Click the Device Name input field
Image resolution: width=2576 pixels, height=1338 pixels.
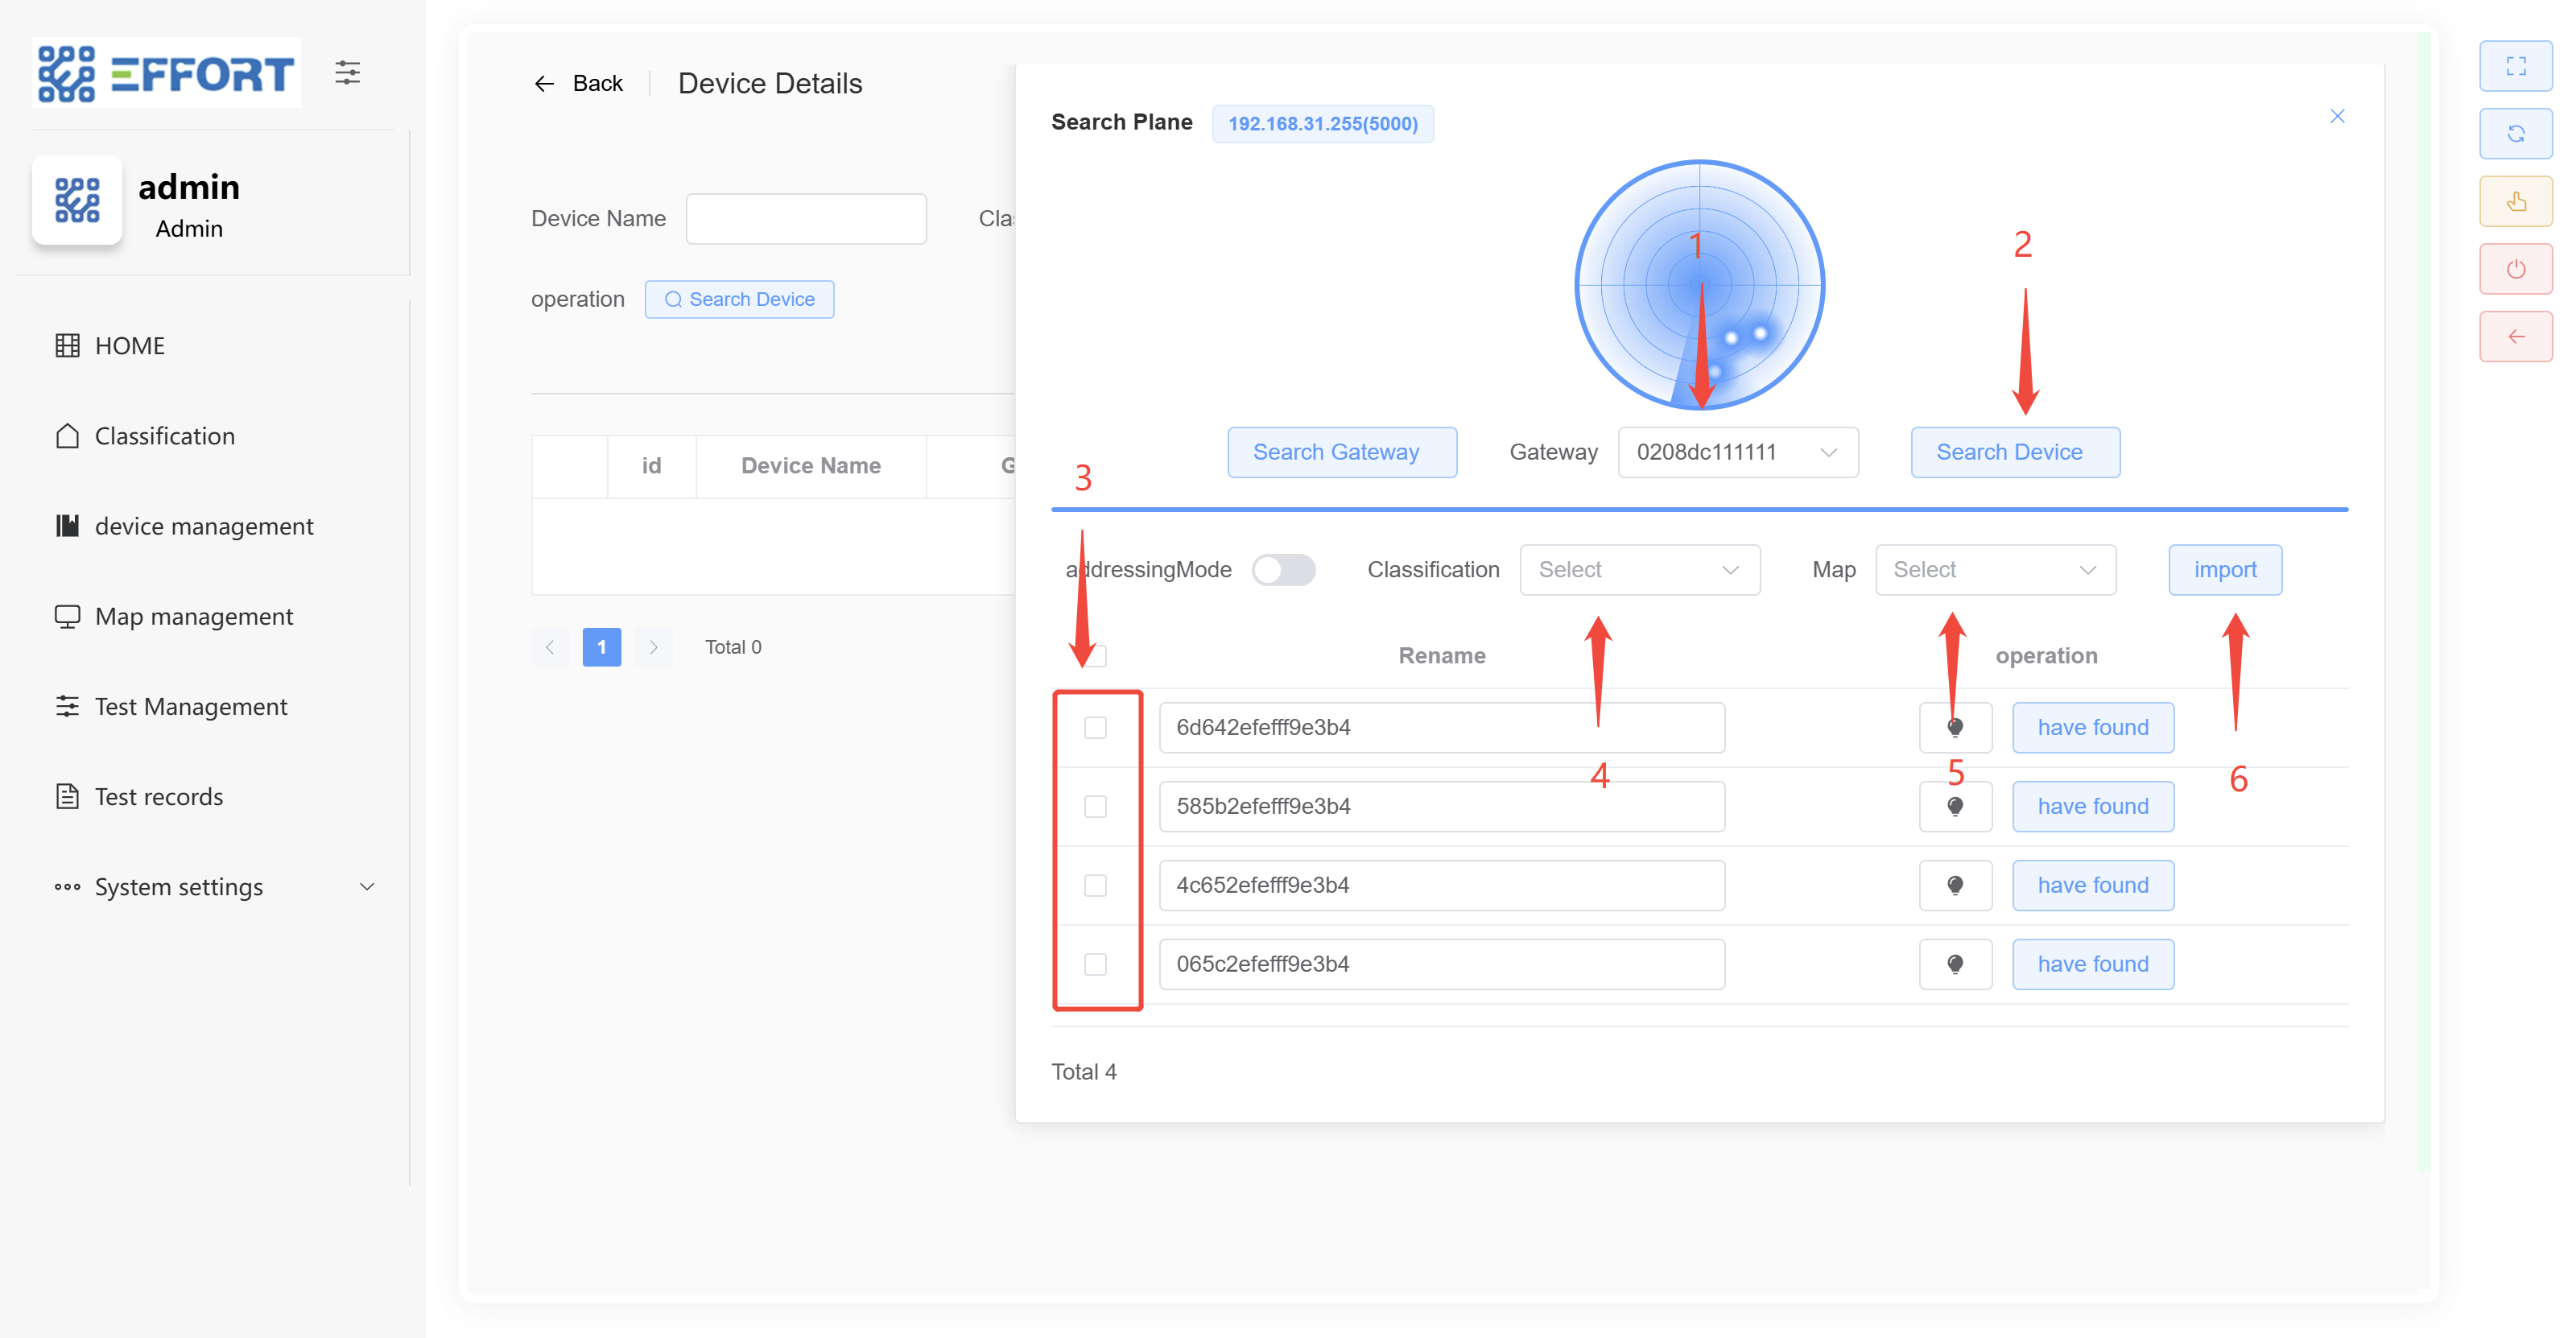(x=806, y=219)
